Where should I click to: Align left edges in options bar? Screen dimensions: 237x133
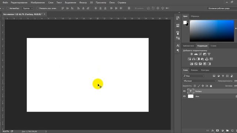pos(79,8)
